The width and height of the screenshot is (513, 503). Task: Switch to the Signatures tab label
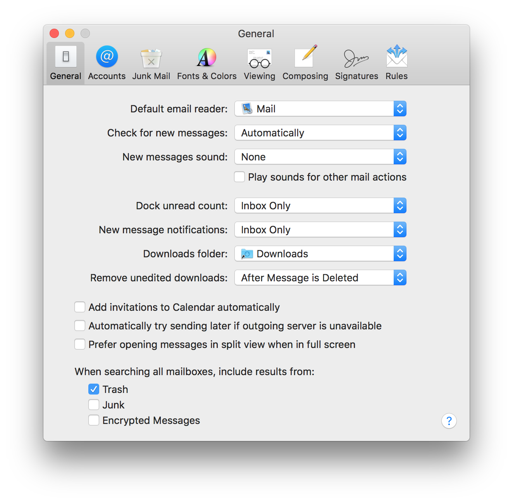tap(356, 76)
